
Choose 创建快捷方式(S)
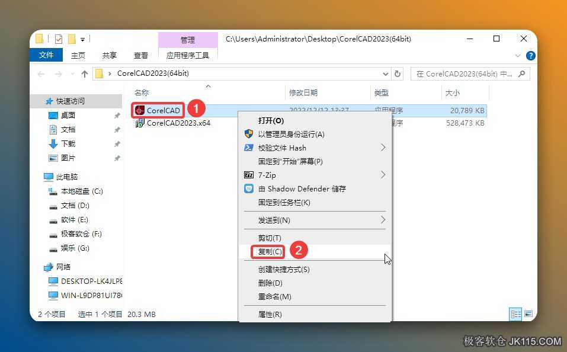point(315,270)
